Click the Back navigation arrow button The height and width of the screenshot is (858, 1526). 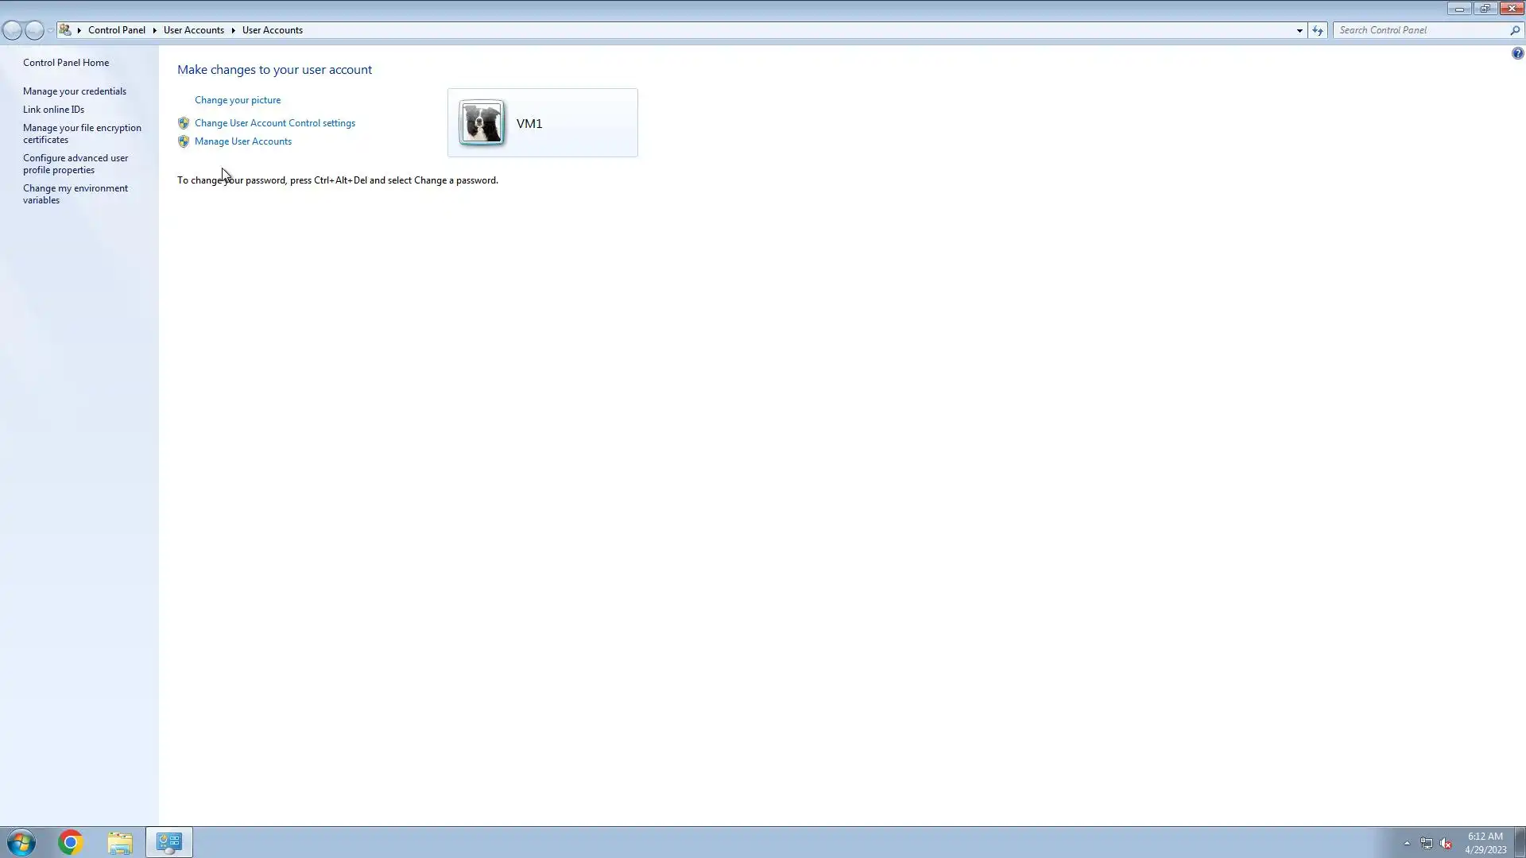pyautogui.click(x=12, y=30)
